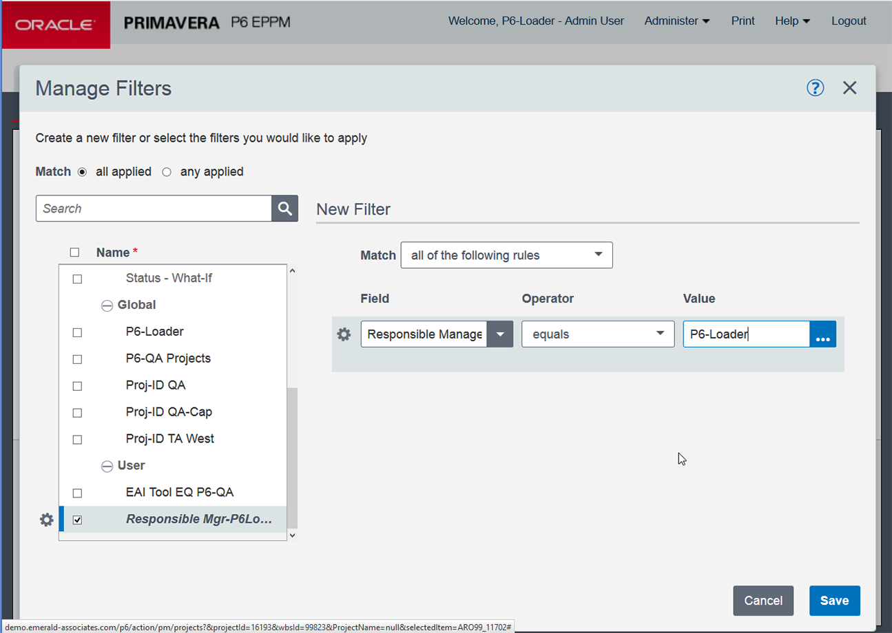Uncheck the Responsible Mgr-P6Lo filter

click(77, 519)
